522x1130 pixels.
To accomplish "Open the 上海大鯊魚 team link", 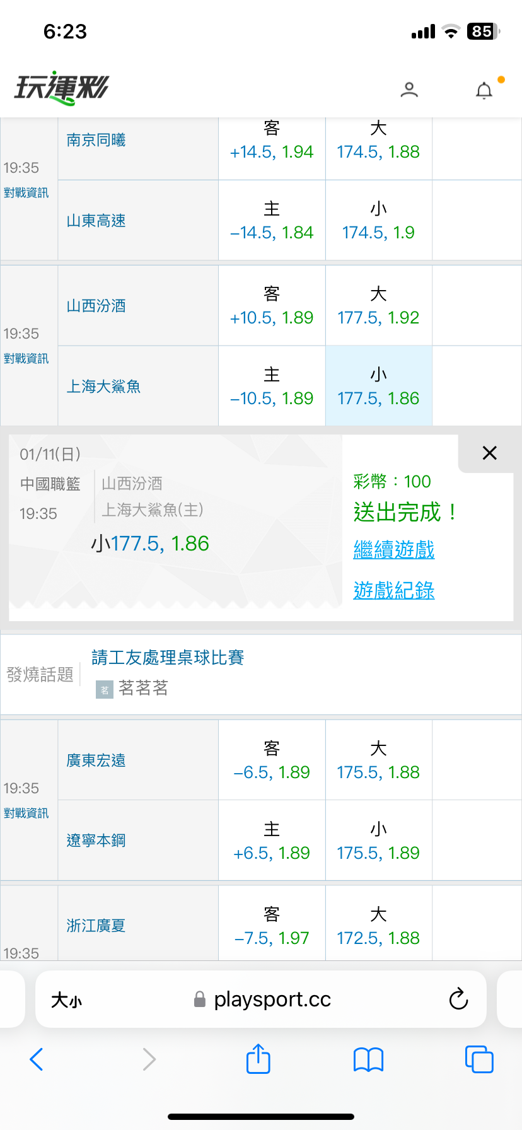I will 104,387.
